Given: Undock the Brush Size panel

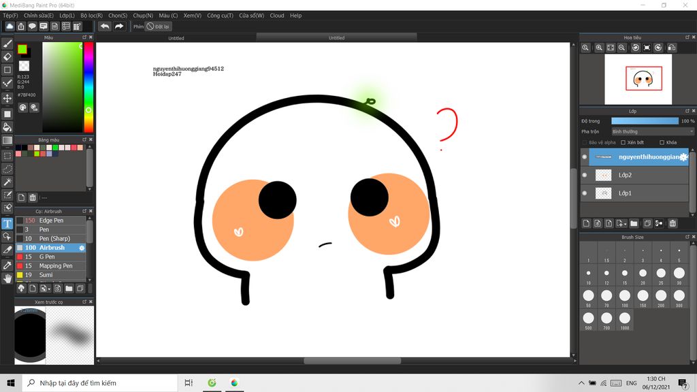Looking at the screenshot, I should coord(687,237).
